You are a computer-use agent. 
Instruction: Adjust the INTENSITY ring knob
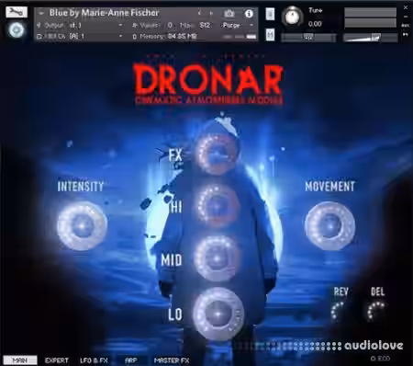pyautogui.click(x=82, y=226)
